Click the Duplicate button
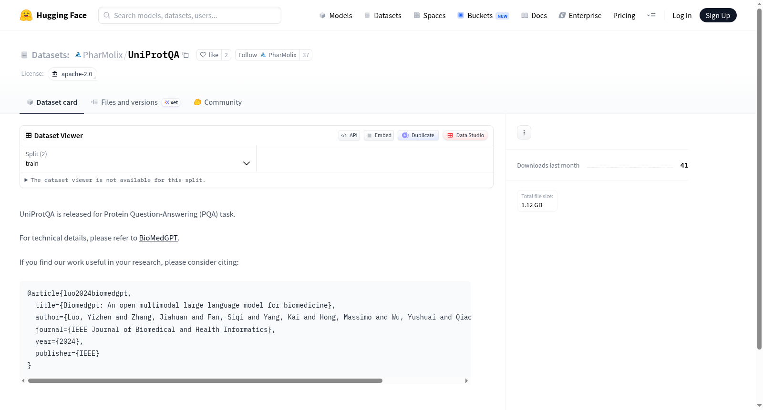Viewport: 763px width, 410px height. tap(418, 135)
